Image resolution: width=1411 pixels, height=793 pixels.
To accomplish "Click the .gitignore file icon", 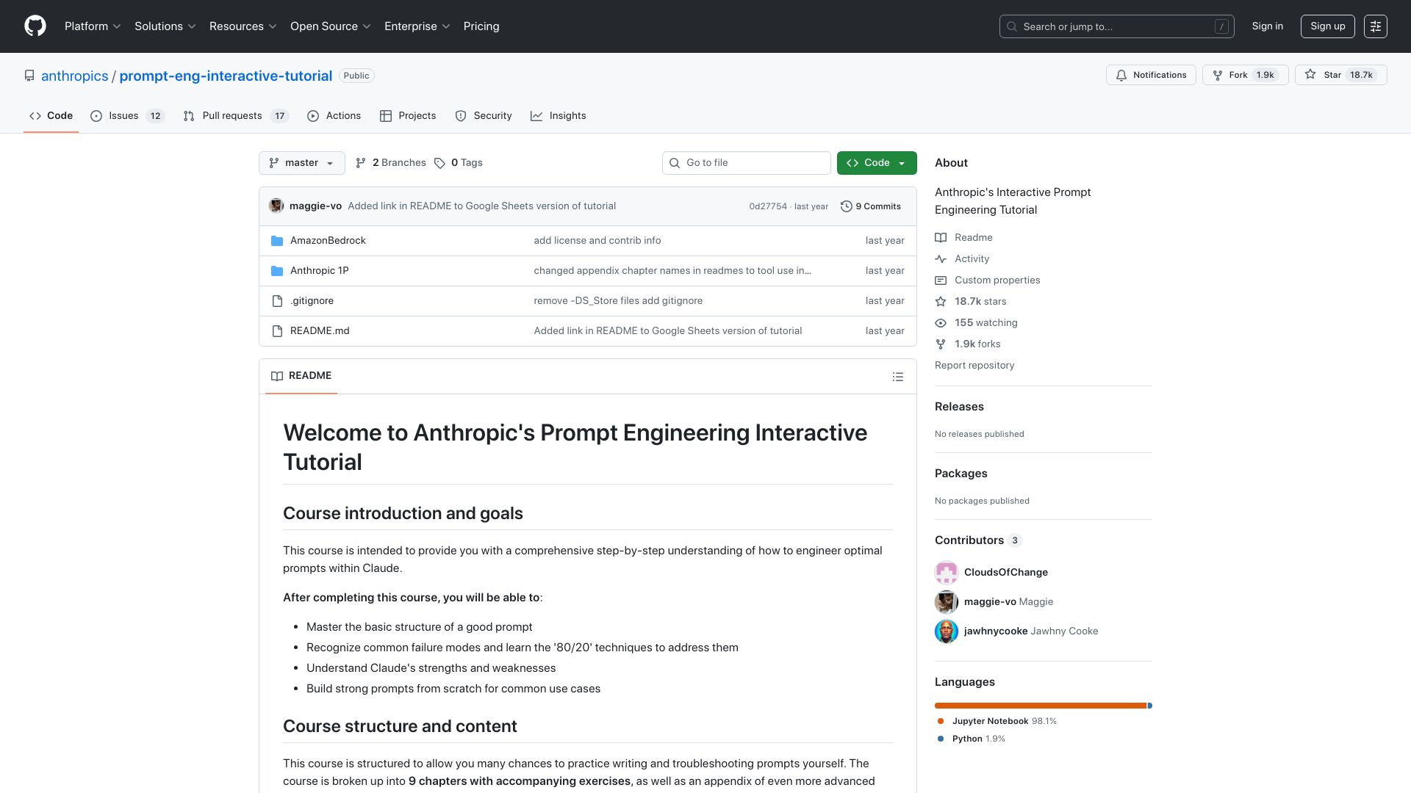I will click(x=277, y=301).
